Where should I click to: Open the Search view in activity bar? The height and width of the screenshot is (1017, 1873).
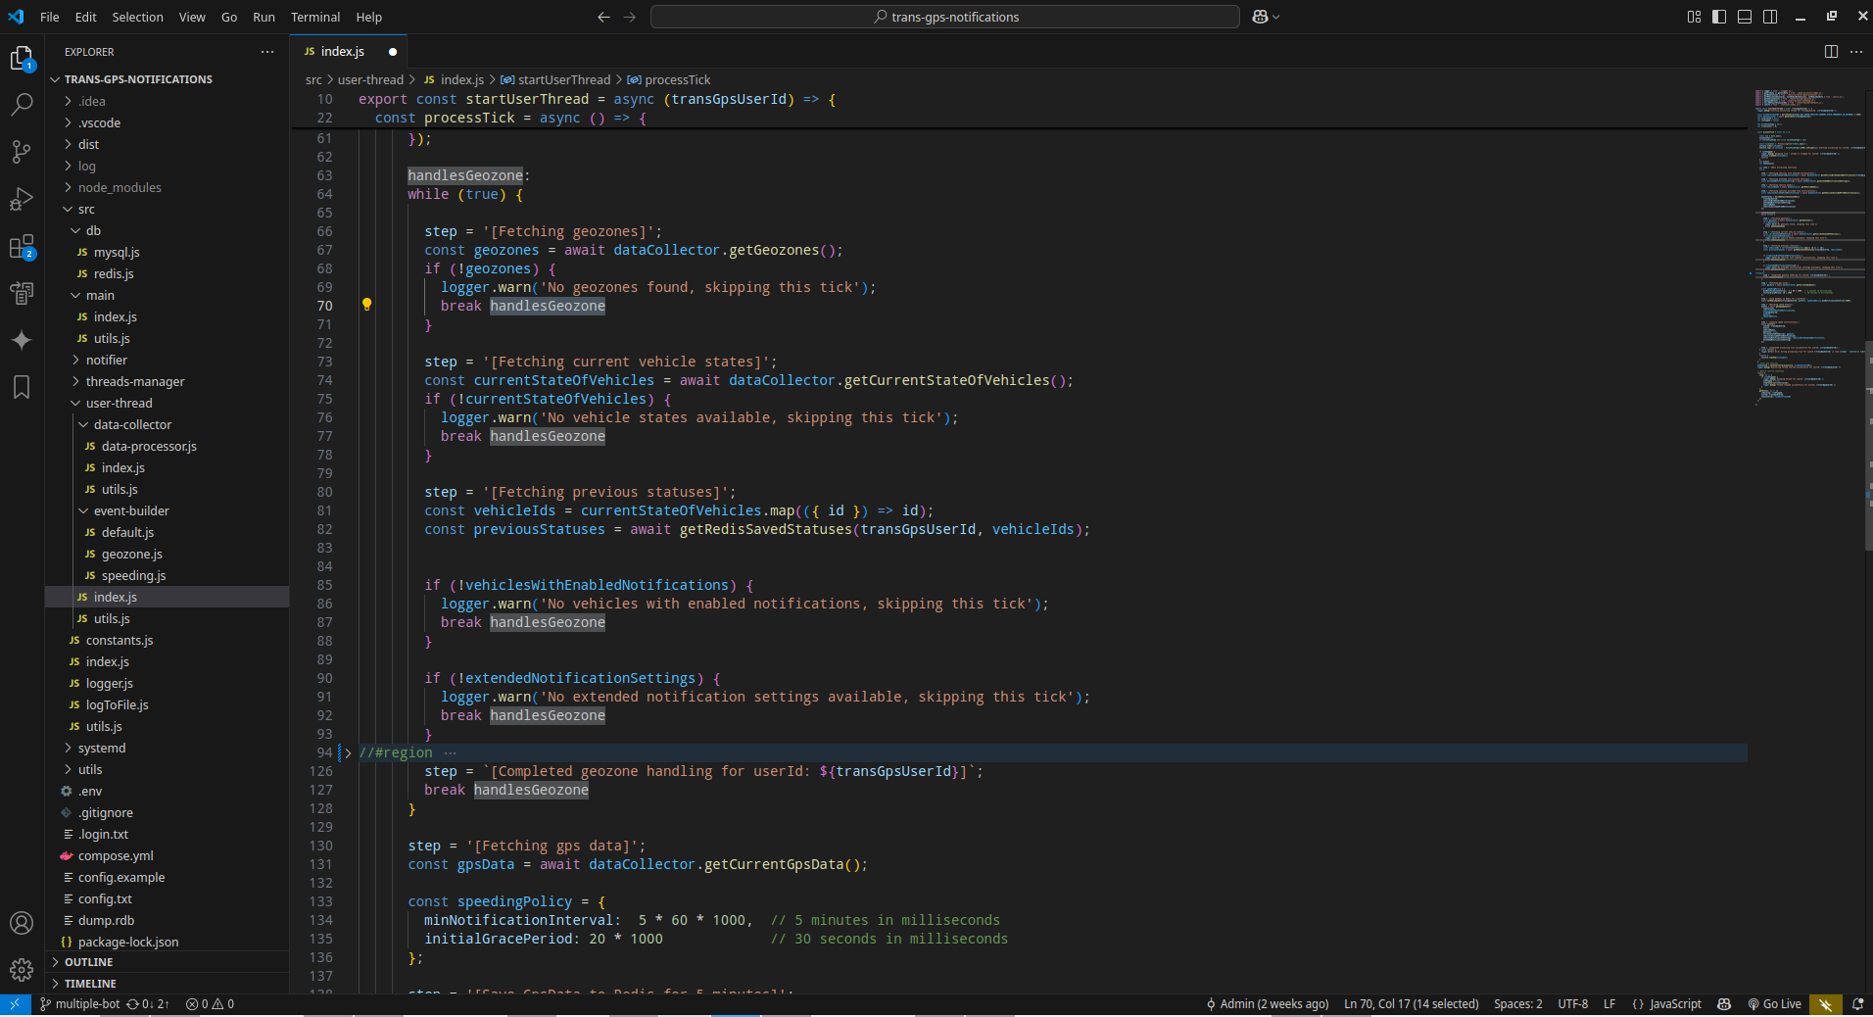[x=22, y=104]
